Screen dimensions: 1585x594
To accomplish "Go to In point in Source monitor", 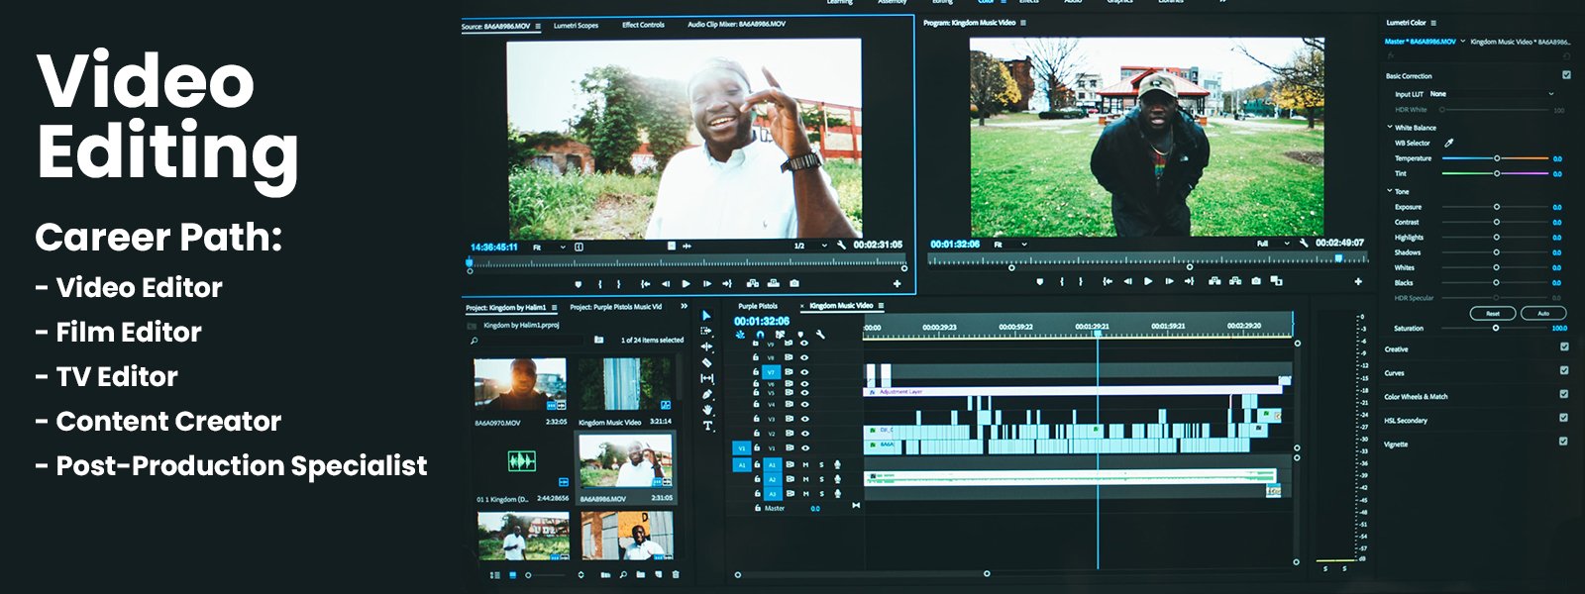I will click(645, 283).
